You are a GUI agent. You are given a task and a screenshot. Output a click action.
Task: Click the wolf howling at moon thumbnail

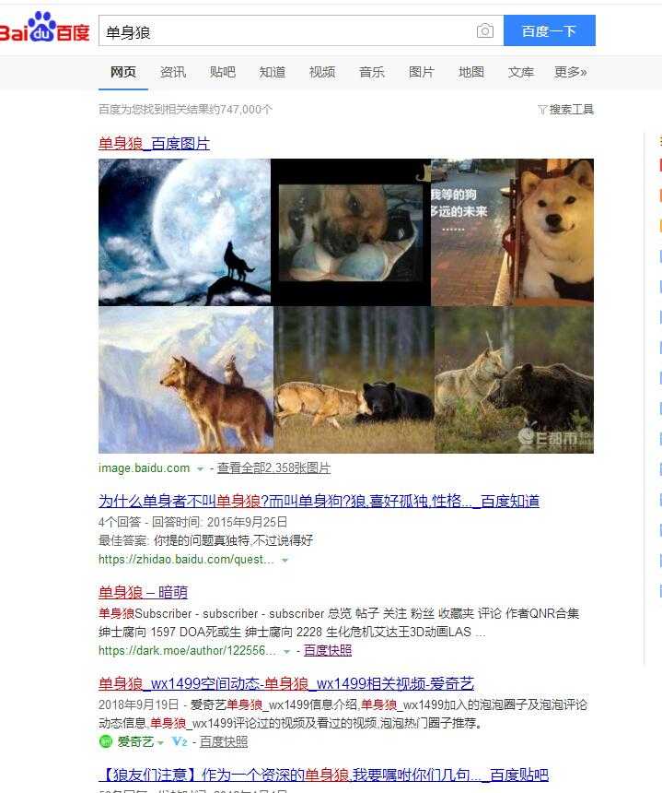click(x=184, y=232)
